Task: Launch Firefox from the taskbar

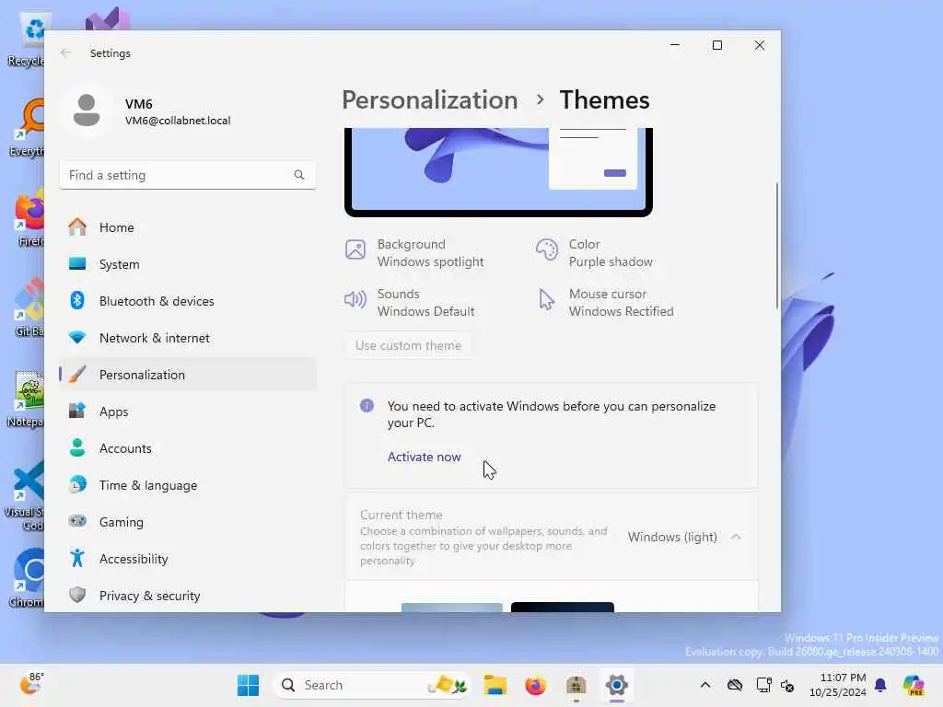Action: [535, 685]
